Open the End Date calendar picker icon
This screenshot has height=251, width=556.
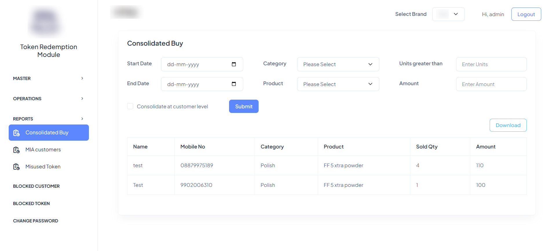(x=234, y=84)
